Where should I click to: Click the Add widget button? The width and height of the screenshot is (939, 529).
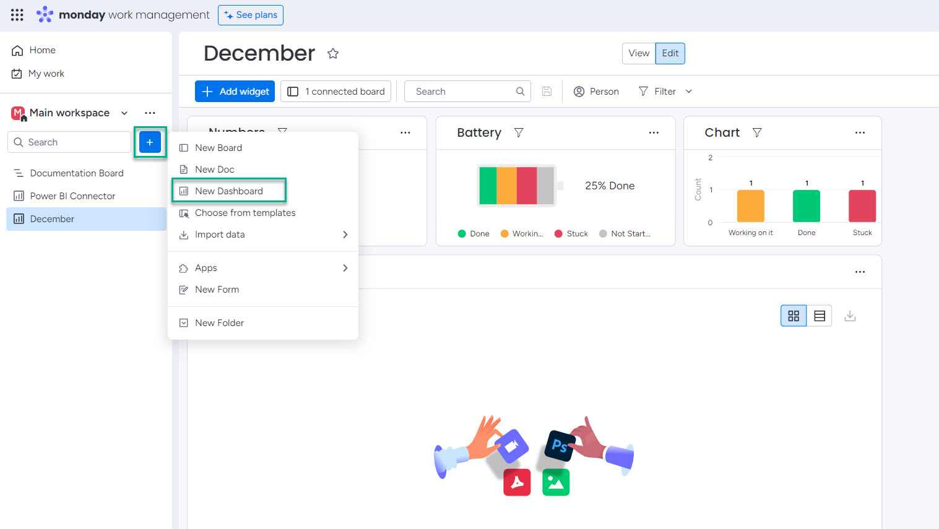coord(234,91)
